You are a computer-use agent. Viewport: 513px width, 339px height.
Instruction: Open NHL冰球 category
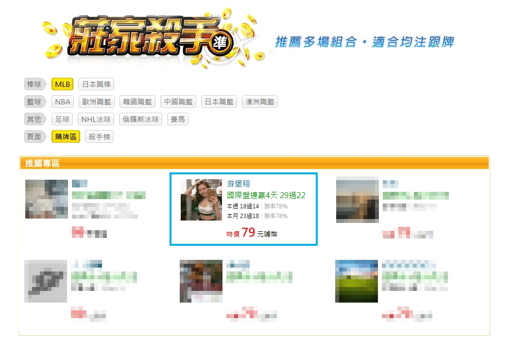[96, 119]
